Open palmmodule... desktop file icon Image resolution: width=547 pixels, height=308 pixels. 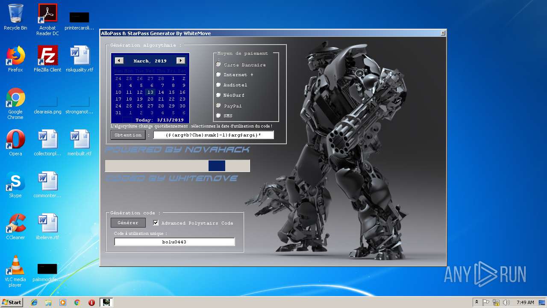click(47, 272)
